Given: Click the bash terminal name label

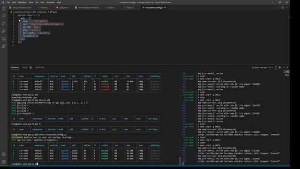Looking at the screenshot, I should pos(261,68).
